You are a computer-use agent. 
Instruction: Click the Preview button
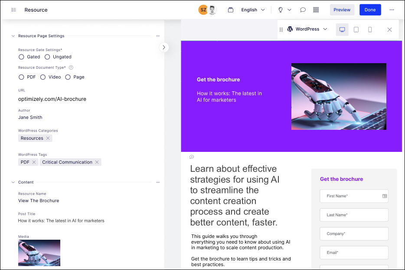[342, 10]
